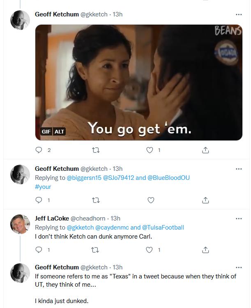Like the #your tweet

(151, 200)
